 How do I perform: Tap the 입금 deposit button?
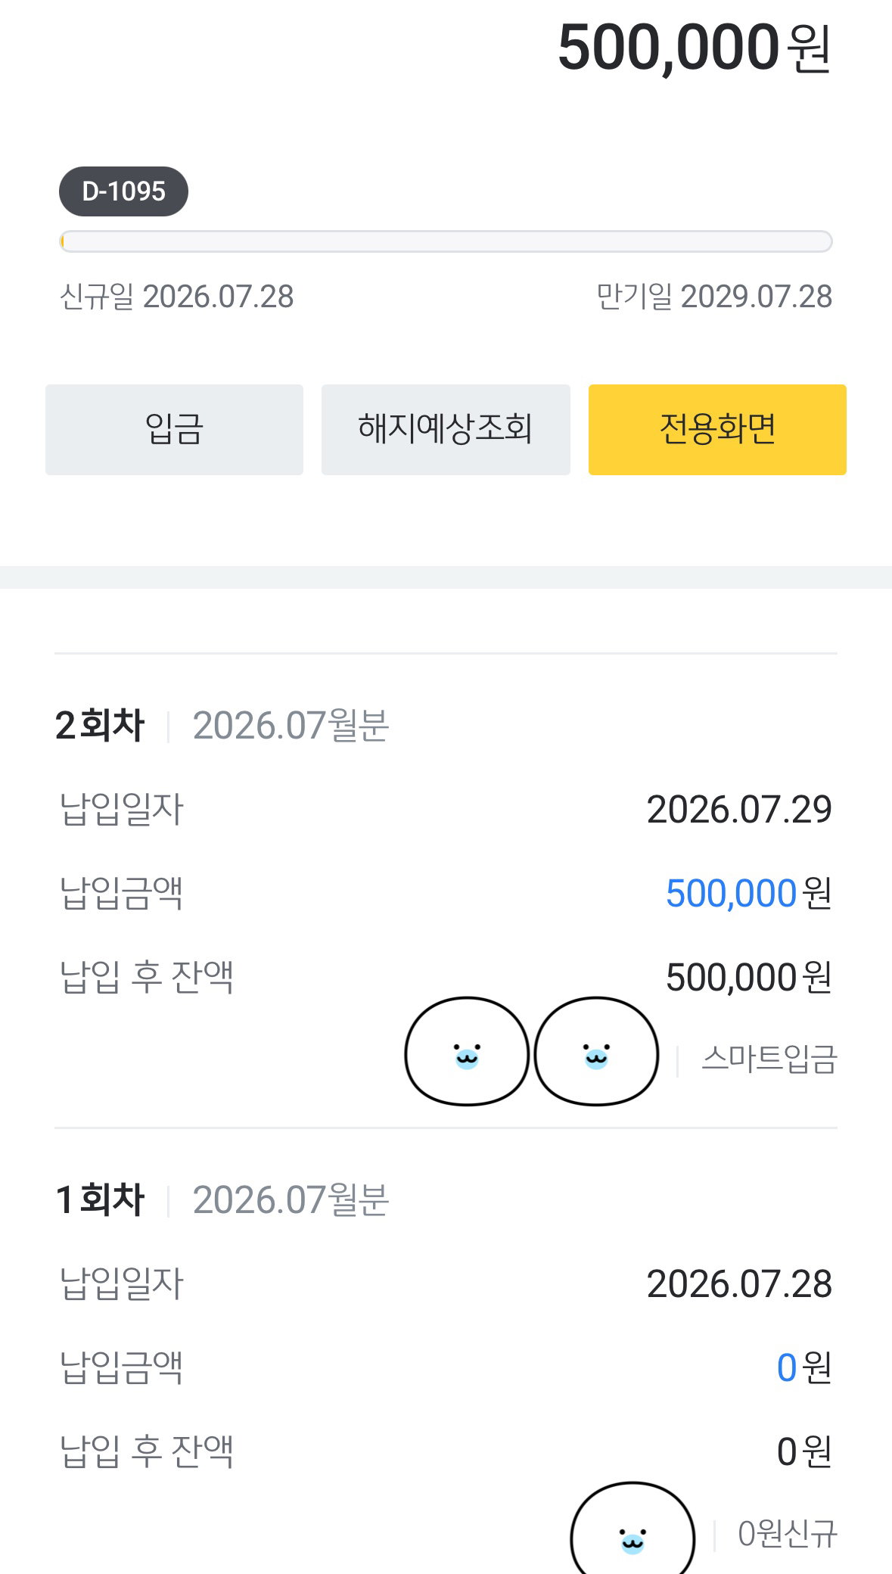click(174, 430)
